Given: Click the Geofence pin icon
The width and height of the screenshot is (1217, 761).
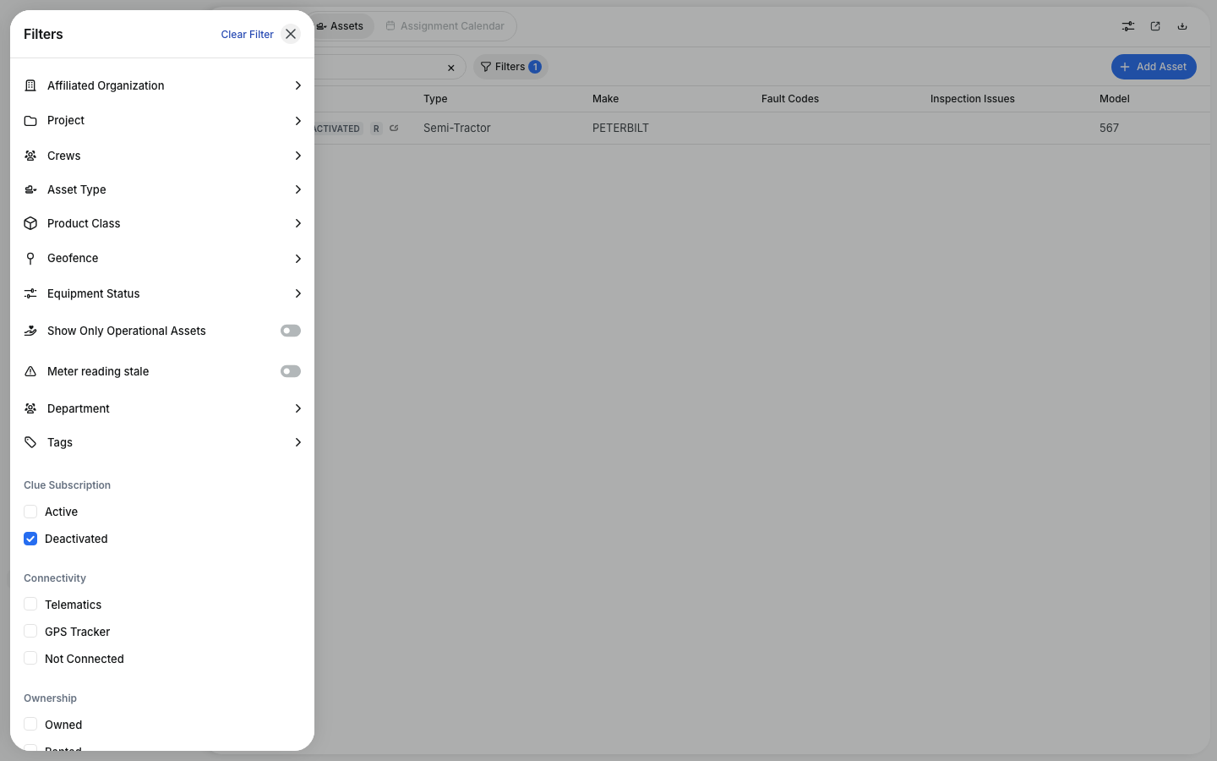Looking at the screenshot, I should (x=30, y=259).
